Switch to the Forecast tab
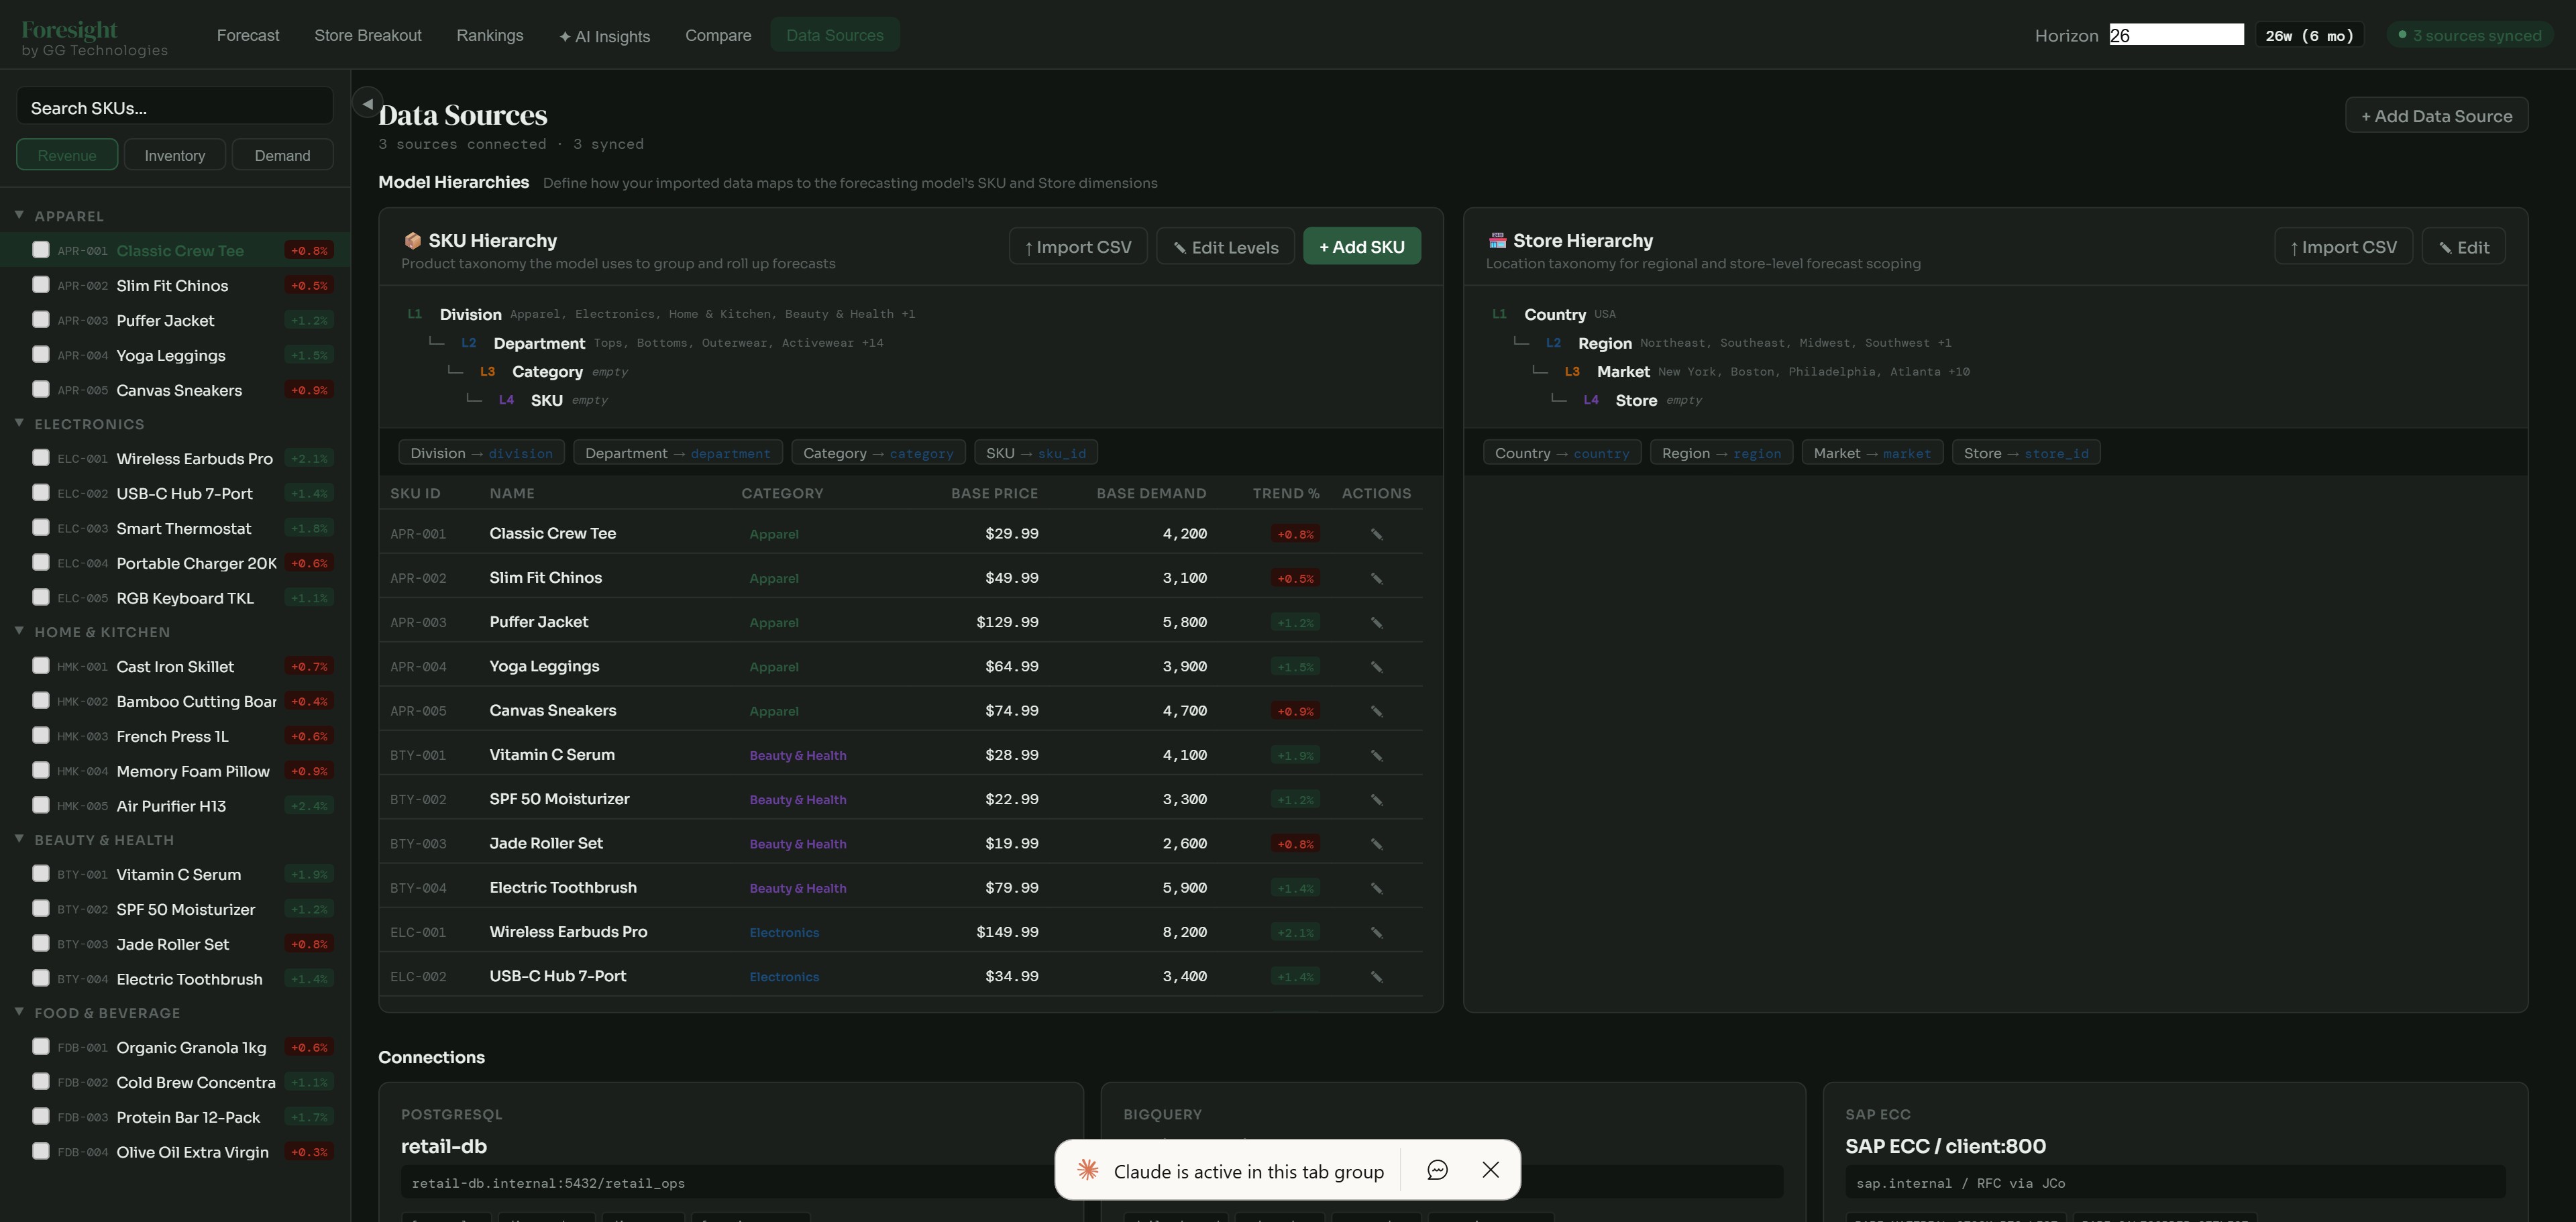This screenshot has height=1222, width=2576. [x=247, y=34]
